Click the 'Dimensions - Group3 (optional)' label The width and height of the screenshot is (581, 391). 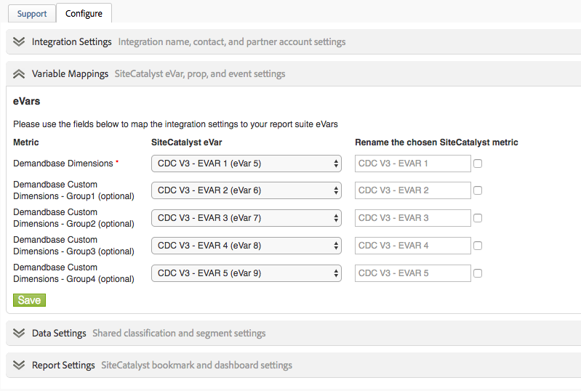point(73,251)
